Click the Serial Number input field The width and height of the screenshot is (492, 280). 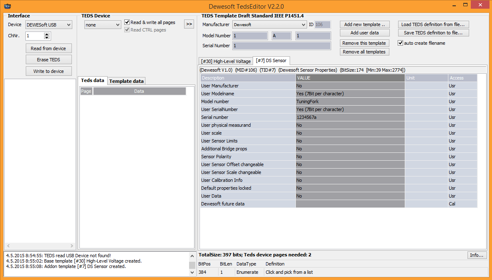282,46
